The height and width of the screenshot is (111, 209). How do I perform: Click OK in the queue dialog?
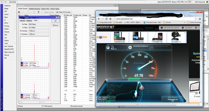pos(55,21)
